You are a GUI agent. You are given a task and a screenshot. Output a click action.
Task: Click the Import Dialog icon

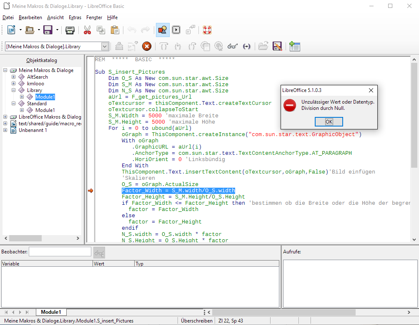pyautogui.click(x=294, y=46)
